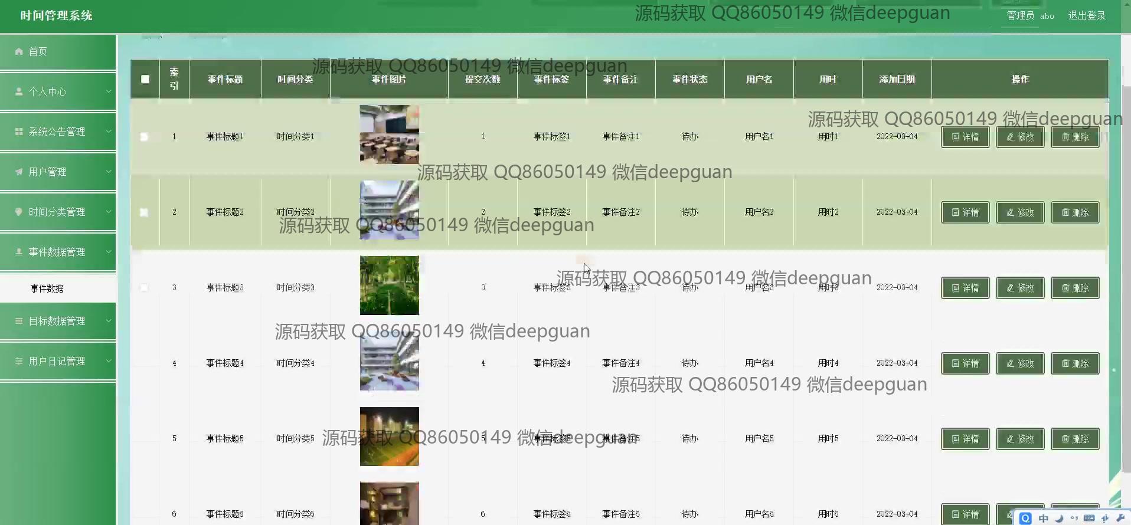The image size is (1131, 525).
Task: Tick the checkbox for row 3
Action: pyautogui.click(x=144, y=288)
